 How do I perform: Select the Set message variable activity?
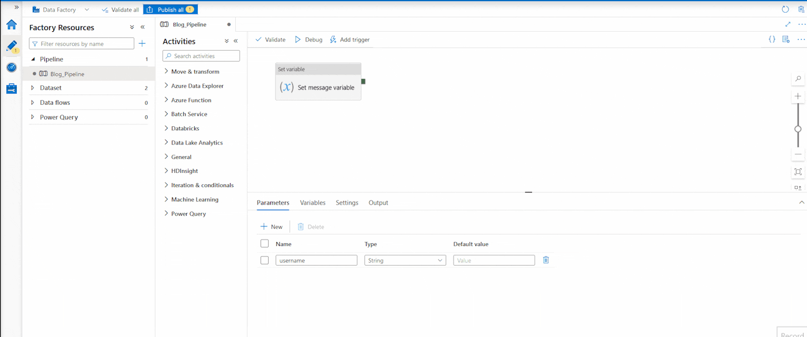(318, 81)
